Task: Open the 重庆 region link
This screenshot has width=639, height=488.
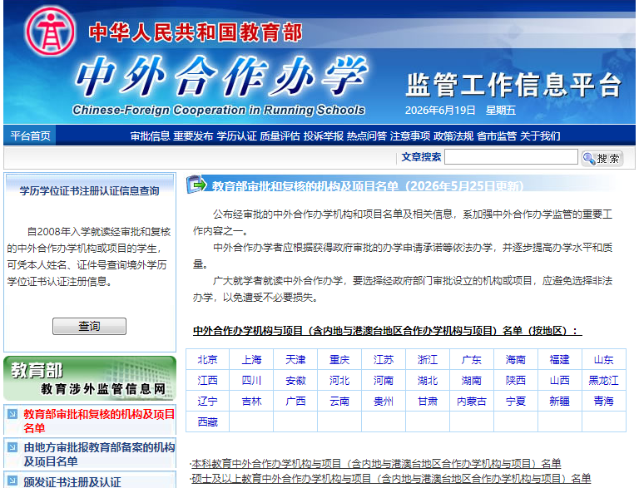Action: pos(339,360)
